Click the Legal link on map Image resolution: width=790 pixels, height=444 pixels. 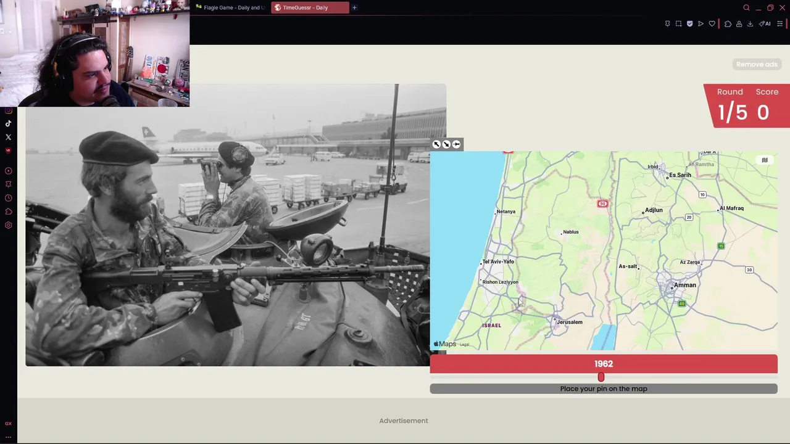(x=465, y=345)
